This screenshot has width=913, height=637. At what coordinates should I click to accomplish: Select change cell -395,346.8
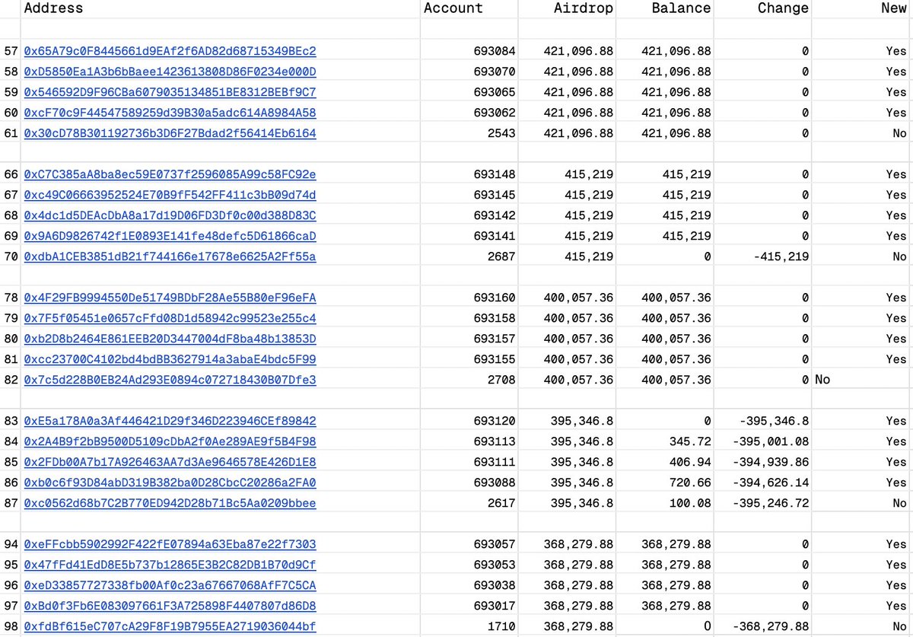pyautogui.click(x=774, y=421)
